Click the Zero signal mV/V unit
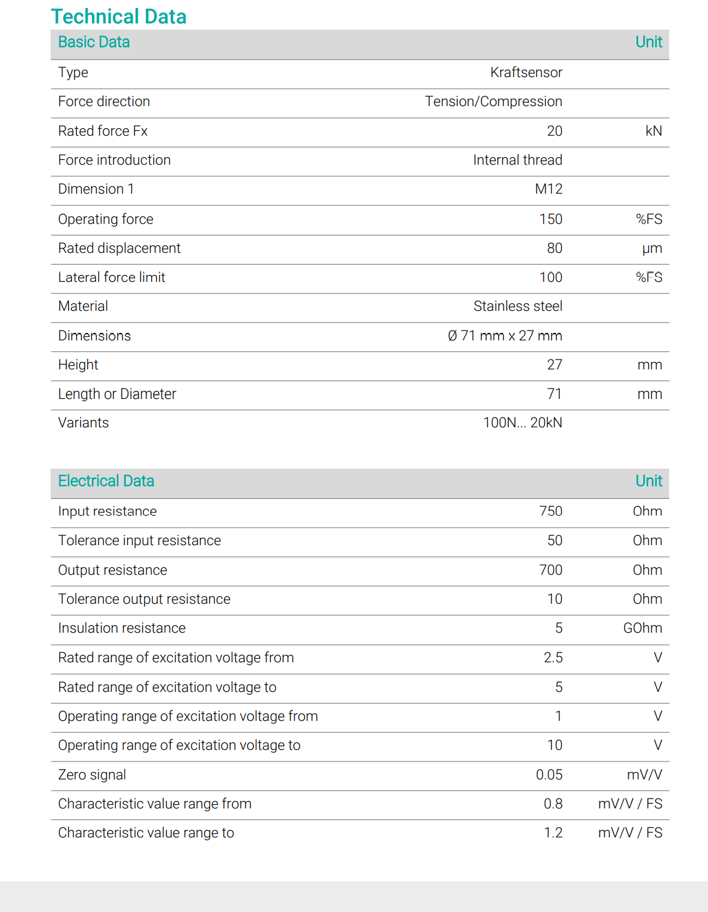This screenshot has width=708, height=912. (x=644, y=775)
